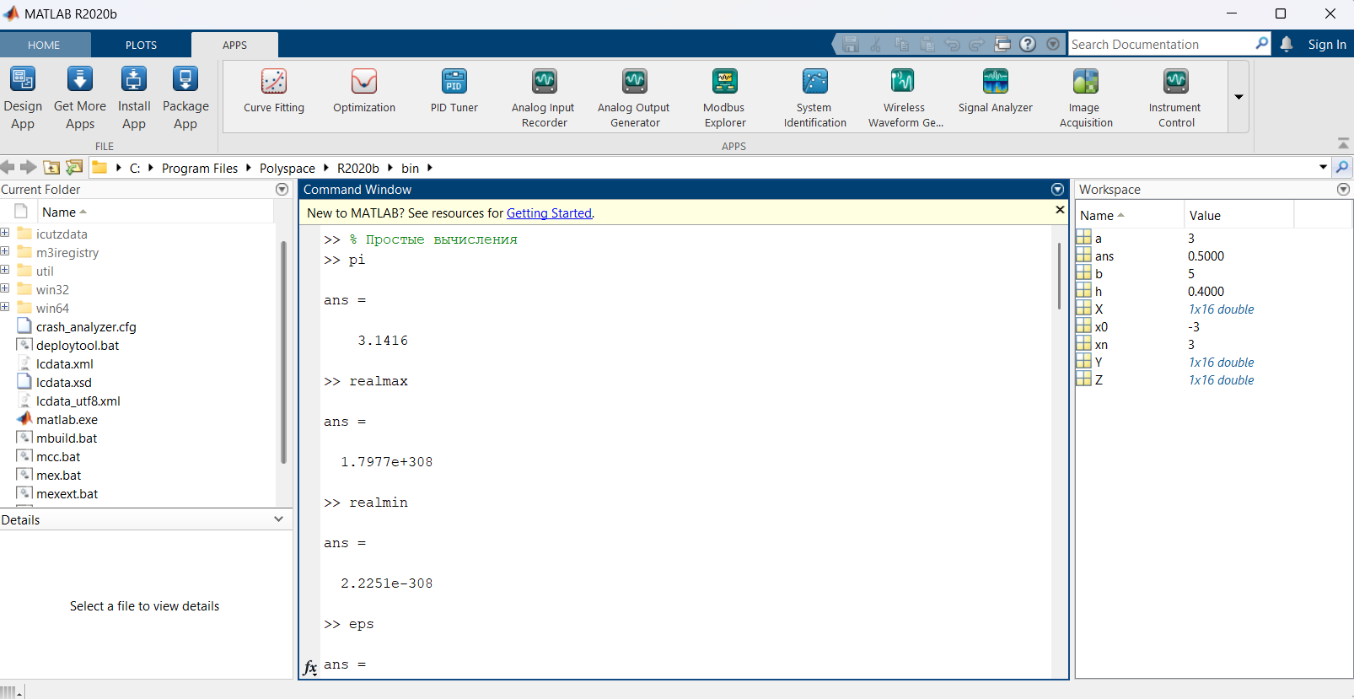This screenshot has height=699, width=1354.
Task: Select the matlab.exe file
Action: tap(67, 419)
